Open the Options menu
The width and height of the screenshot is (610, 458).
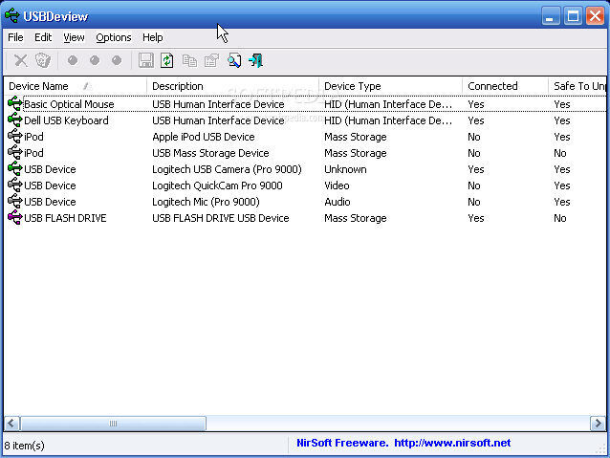pos(114,37)
